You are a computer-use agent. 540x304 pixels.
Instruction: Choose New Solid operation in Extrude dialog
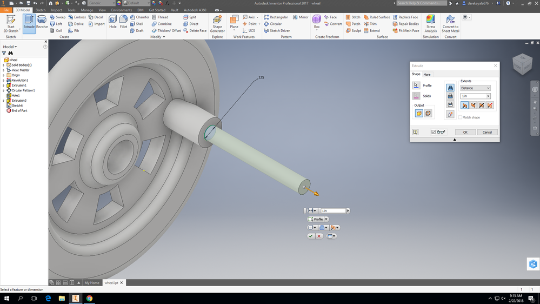point(450,114)
